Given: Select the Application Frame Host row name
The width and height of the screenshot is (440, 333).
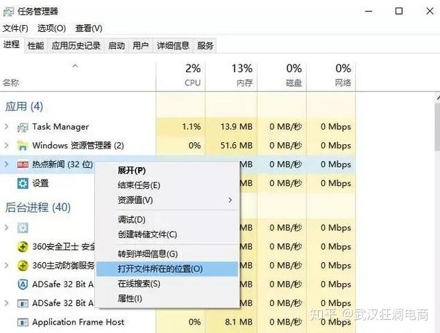Looking at the screenshot, I should click(78, 322).
